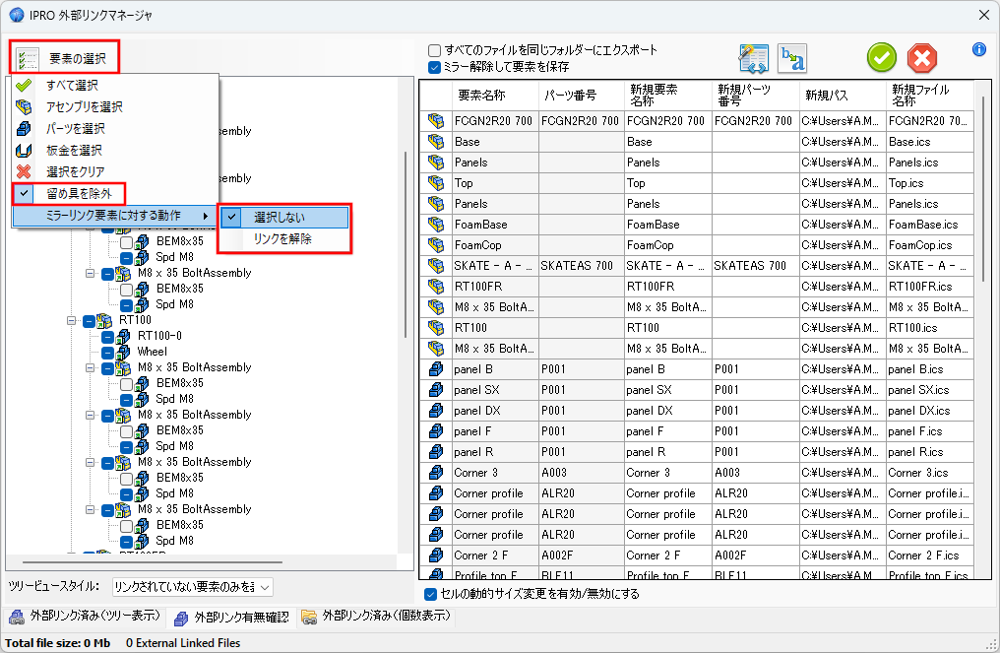Select リンクを解除 submenu option
The image size is (1000, 653).
[x=284, y=239]
